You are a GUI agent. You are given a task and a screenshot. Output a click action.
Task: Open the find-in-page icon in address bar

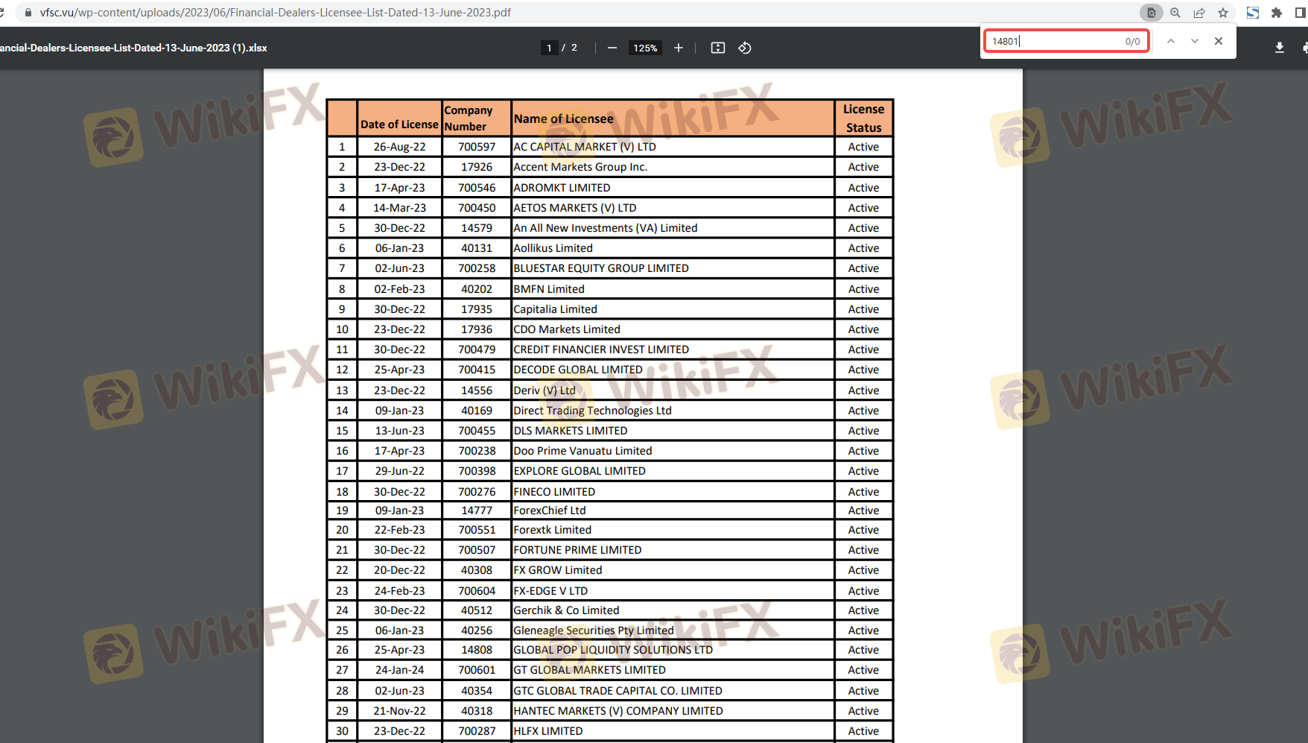[x=1152, y=13]
